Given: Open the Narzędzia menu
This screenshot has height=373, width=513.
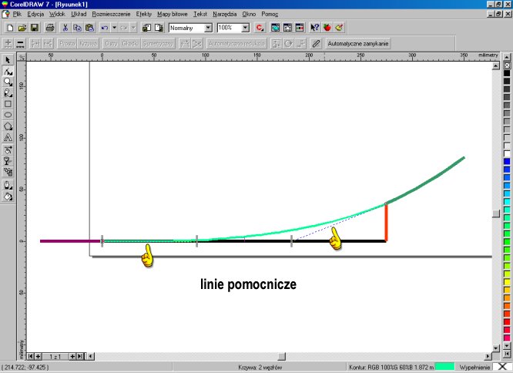Looking at the screenshot, I should (226, 15).
